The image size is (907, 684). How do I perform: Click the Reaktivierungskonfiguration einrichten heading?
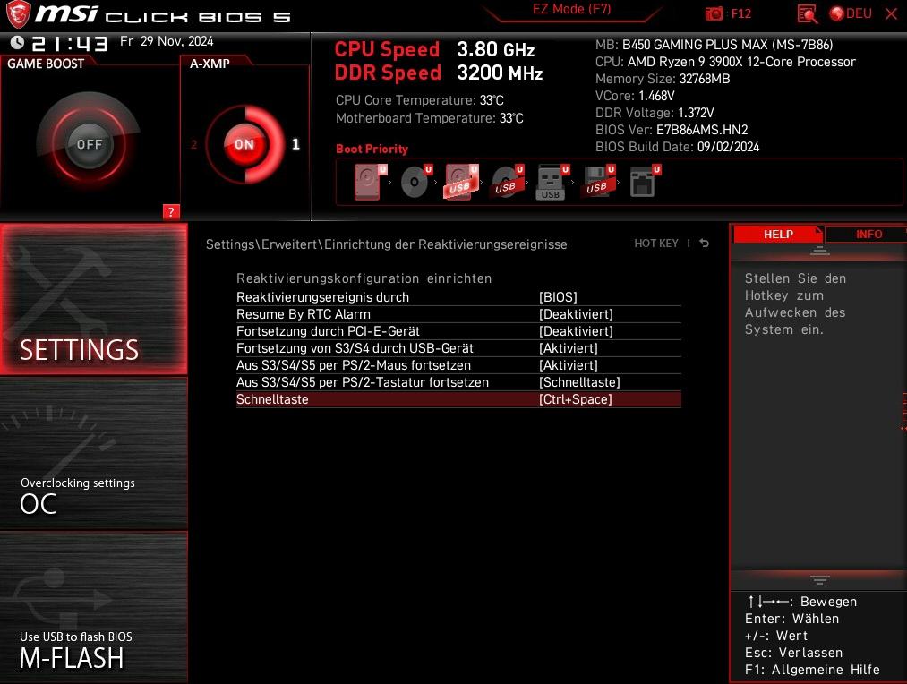click(364, 278)
